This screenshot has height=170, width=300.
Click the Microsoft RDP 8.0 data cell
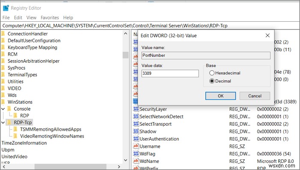pos(275,161)
